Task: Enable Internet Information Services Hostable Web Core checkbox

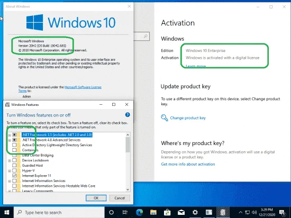Action: 14,186
